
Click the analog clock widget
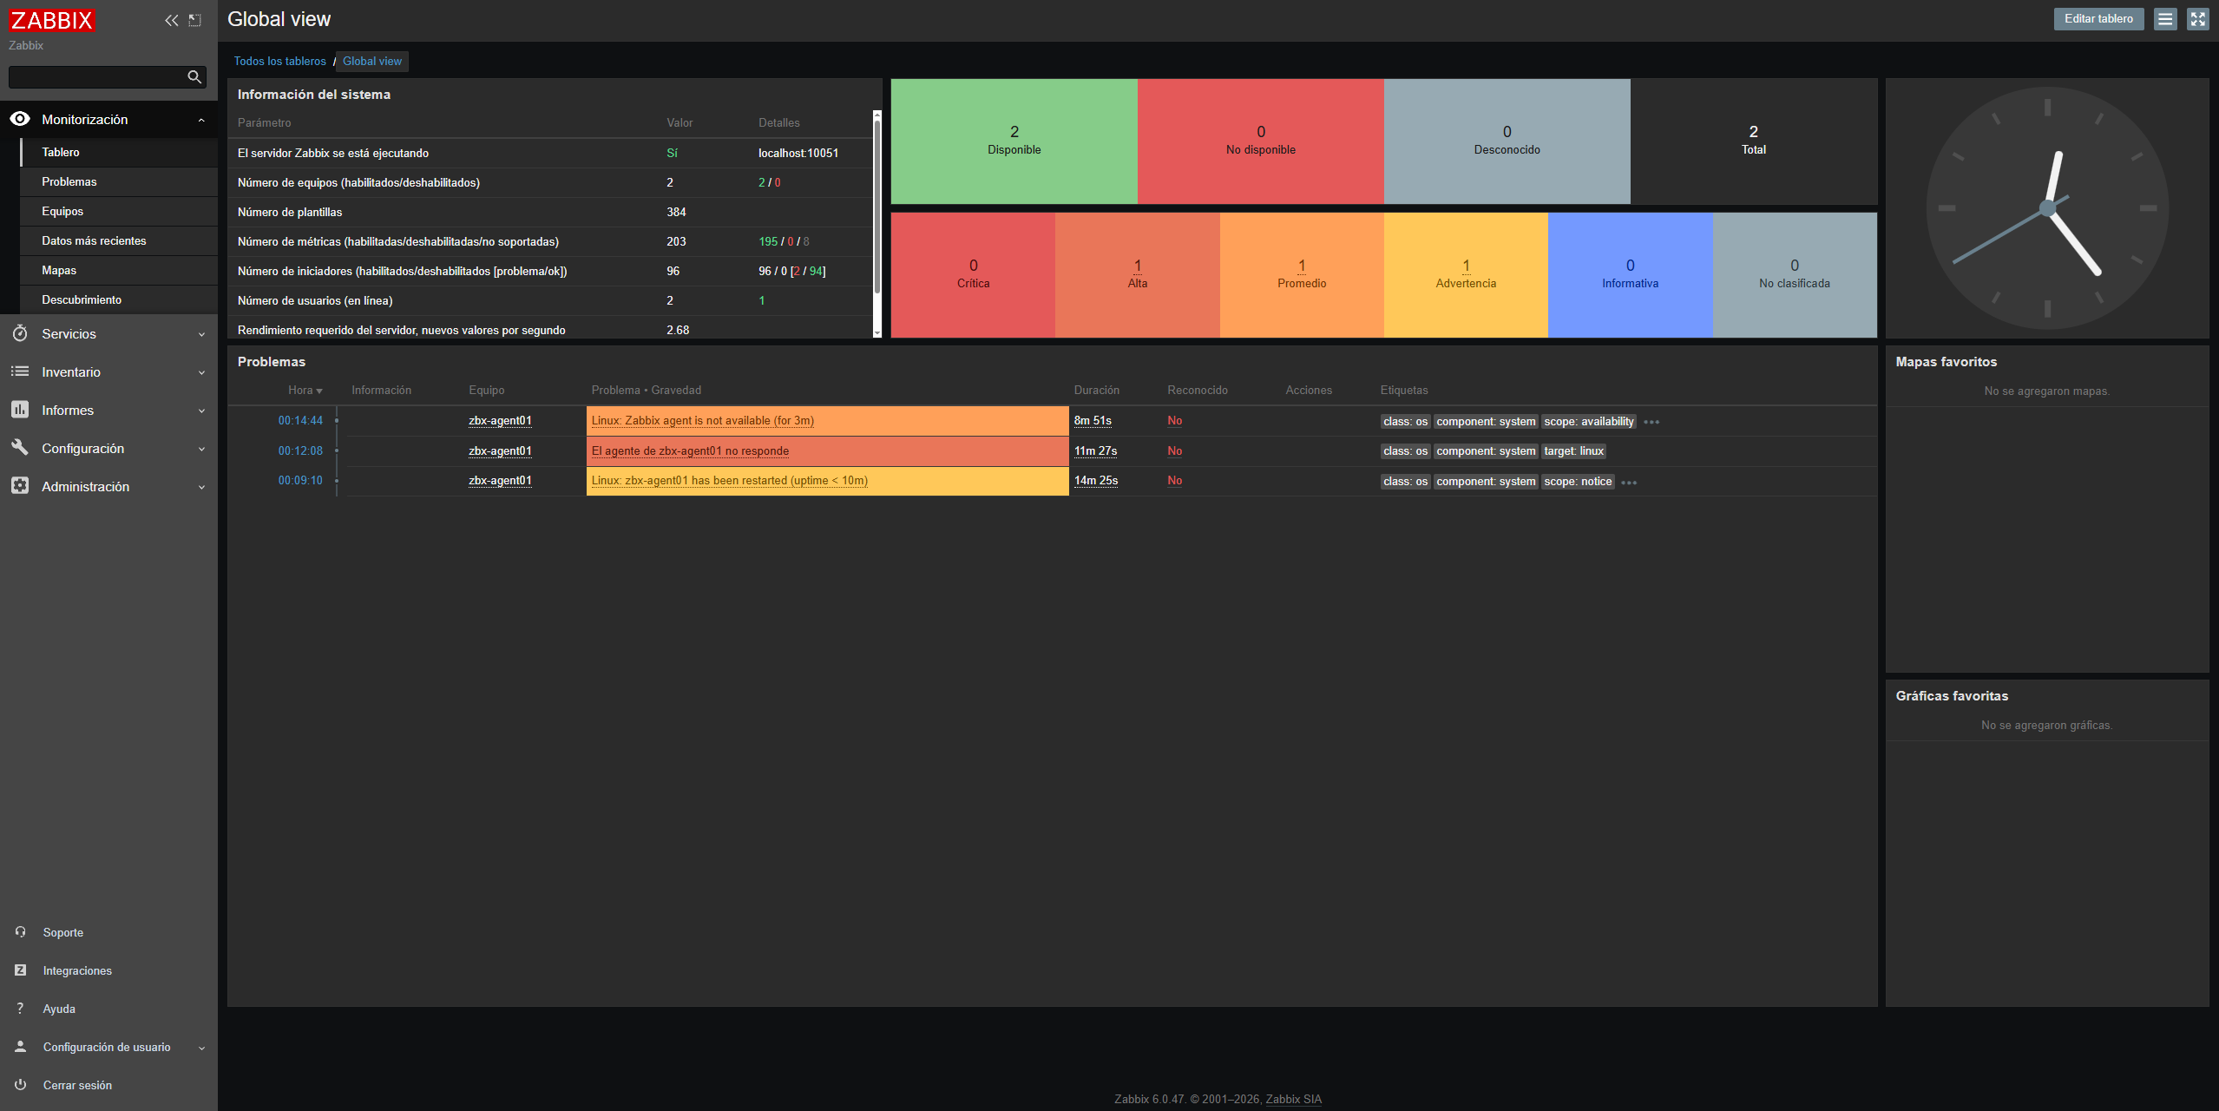(x=2047, y=208)
